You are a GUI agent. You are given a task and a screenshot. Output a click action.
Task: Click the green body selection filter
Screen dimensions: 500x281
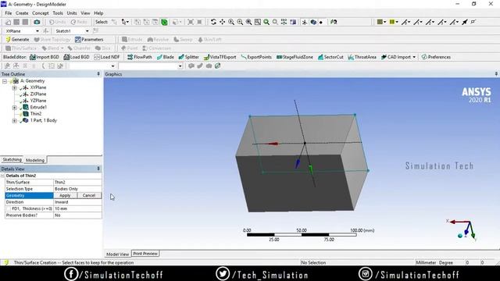(164, 22)
